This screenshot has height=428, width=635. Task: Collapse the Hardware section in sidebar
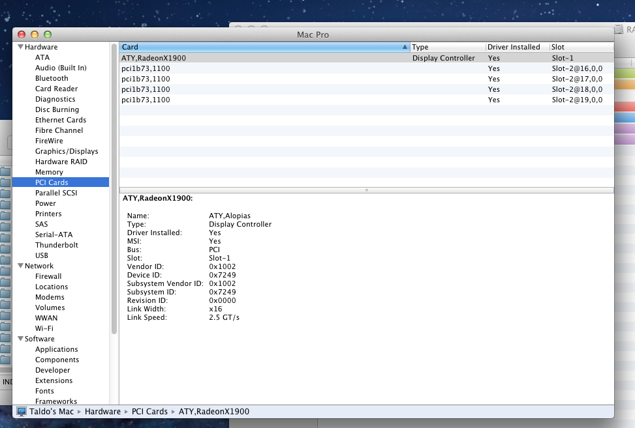tap(20, 47)
